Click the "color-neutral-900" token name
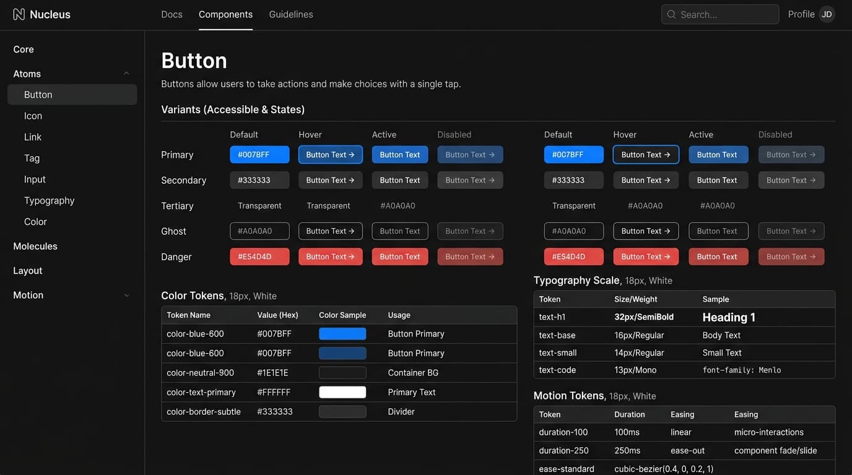 (201, 373)
